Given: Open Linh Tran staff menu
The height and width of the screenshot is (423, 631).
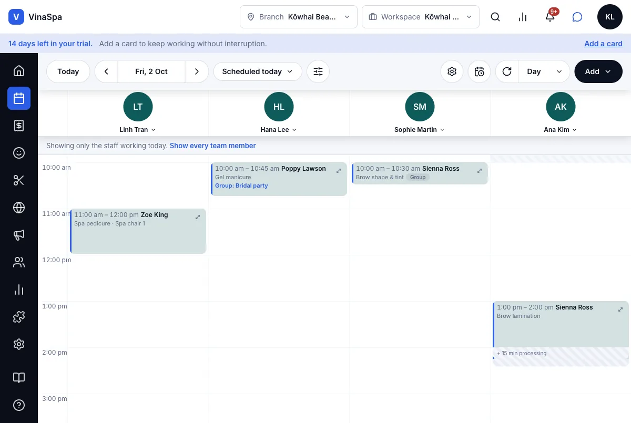Looking at the screenshot, I should pyautogui.click(x=138, y=130).
